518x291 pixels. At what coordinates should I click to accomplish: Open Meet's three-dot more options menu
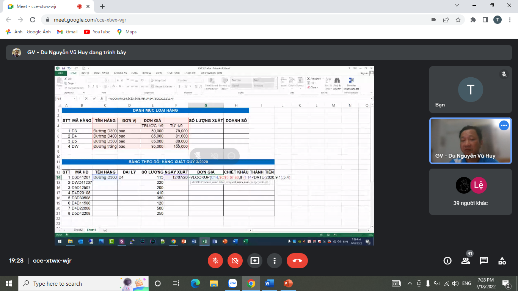[x=275, y=261]
